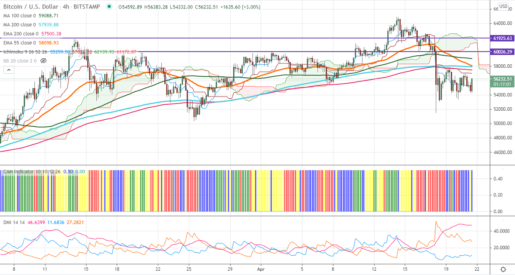This screenshot has height=275, width=515.
Task: Collapse the indicator legend with the arrow button
Action: (x=9, y=70)
